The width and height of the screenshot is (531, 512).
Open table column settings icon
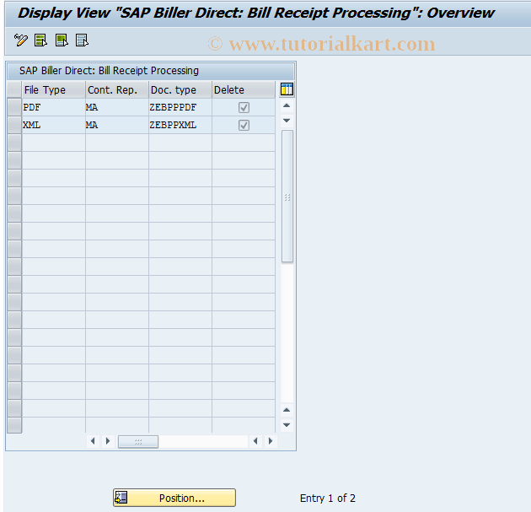tap(287, 89)
